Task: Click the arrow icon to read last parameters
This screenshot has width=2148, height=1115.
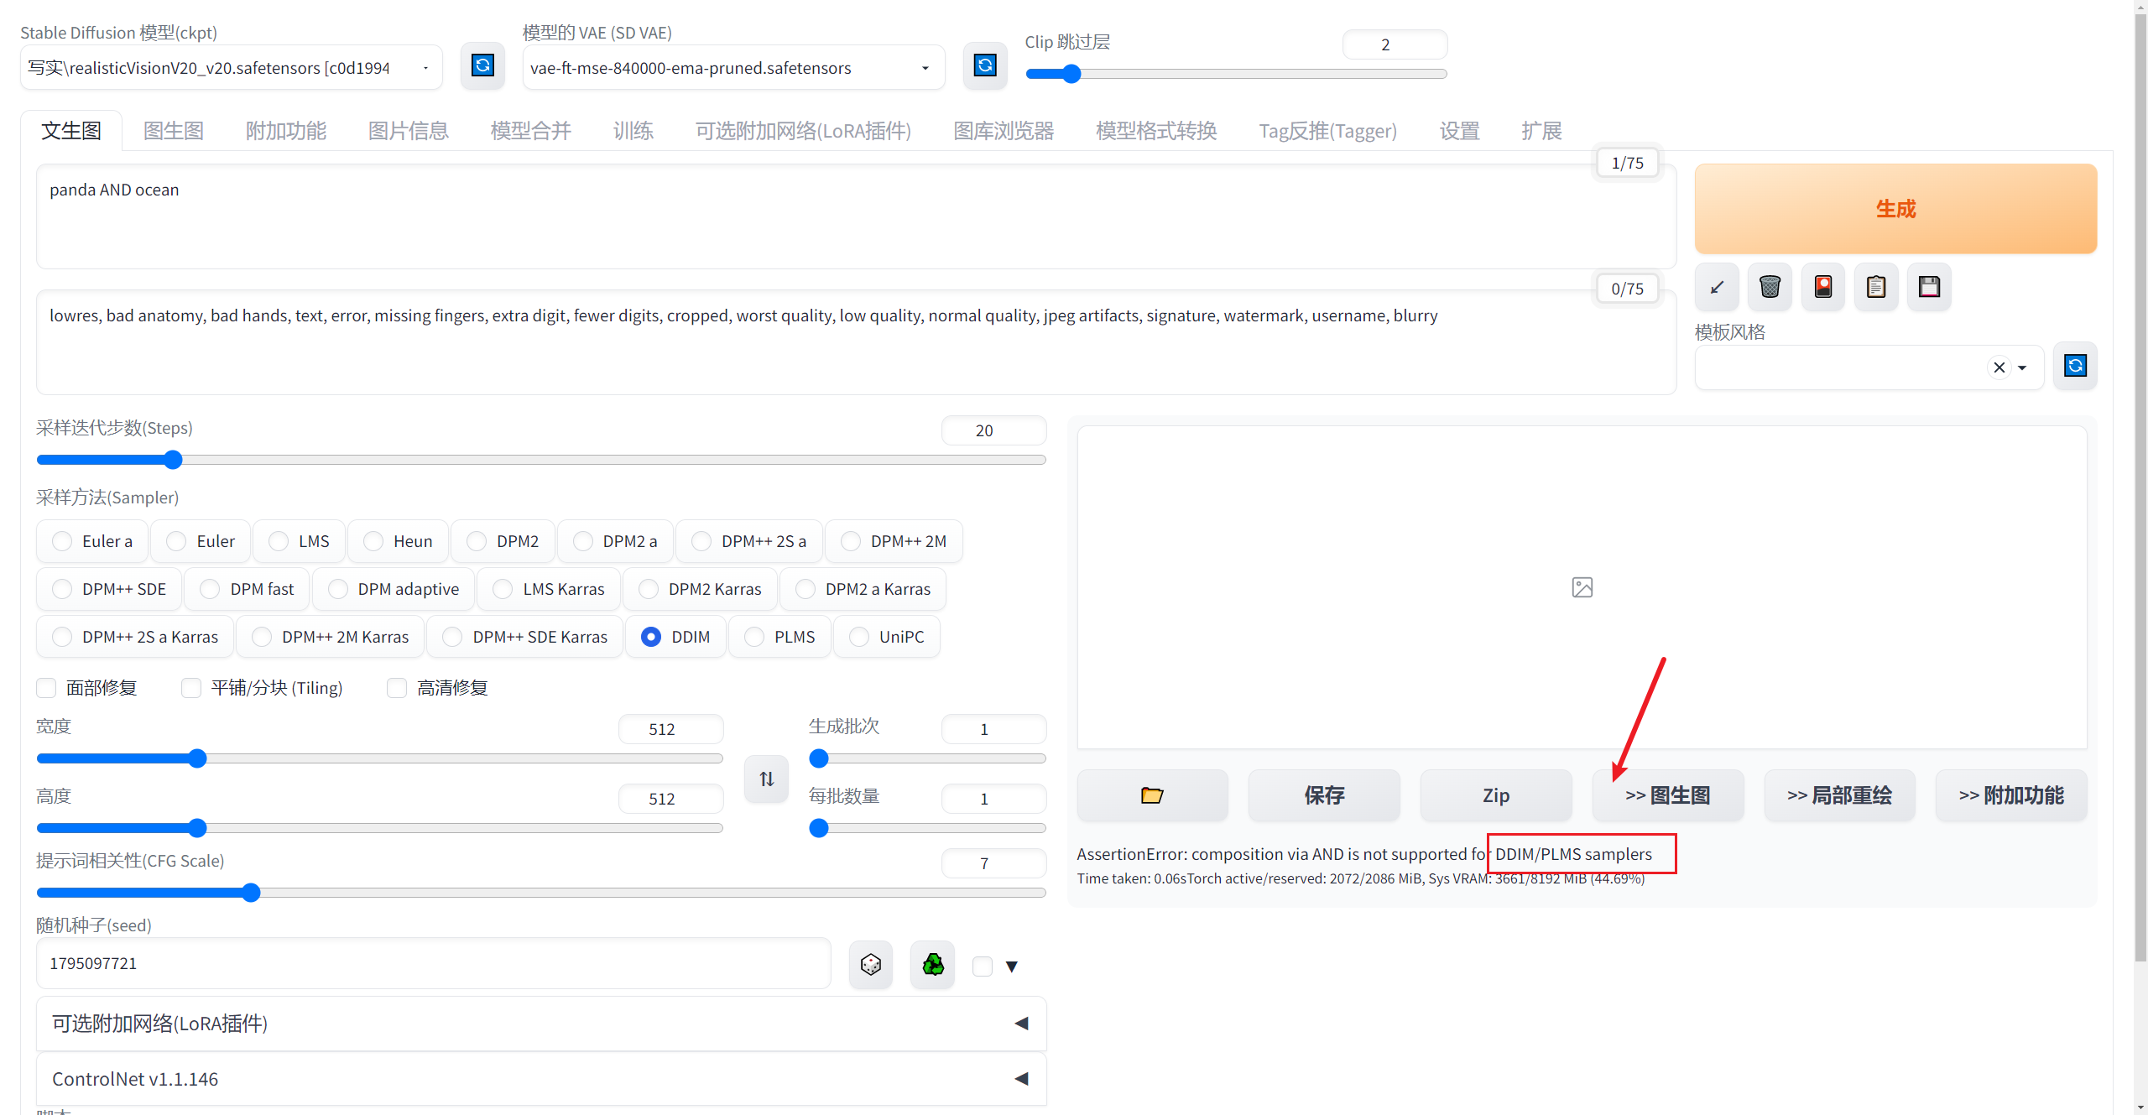Action: tap(1717, 288)
